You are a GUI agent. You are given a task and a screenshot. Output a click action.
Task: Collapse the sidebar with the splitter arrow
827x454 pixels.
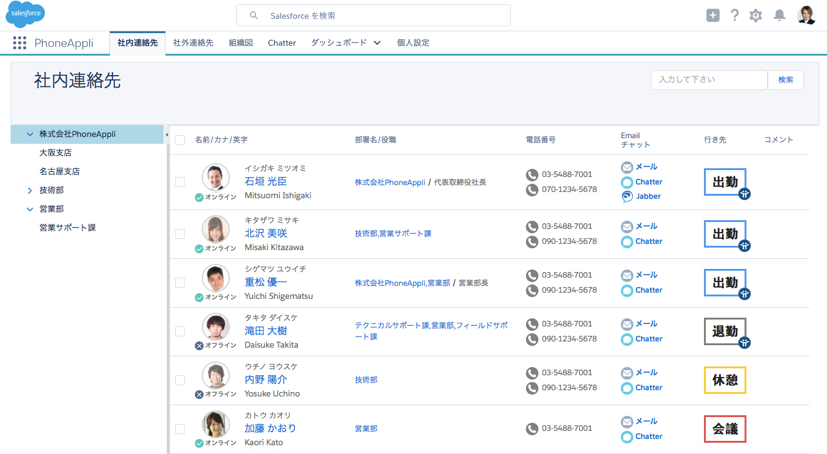pos(167,134)
